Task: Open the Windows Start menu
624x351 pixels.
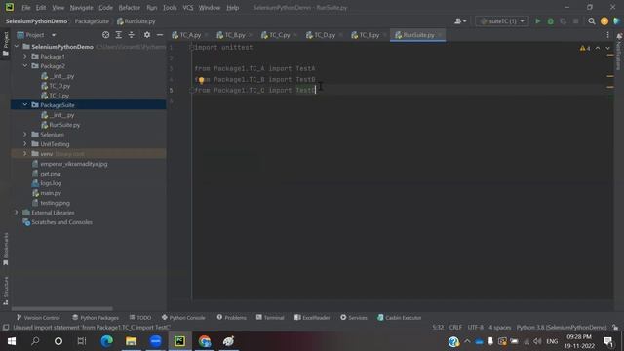Action: 11,341
